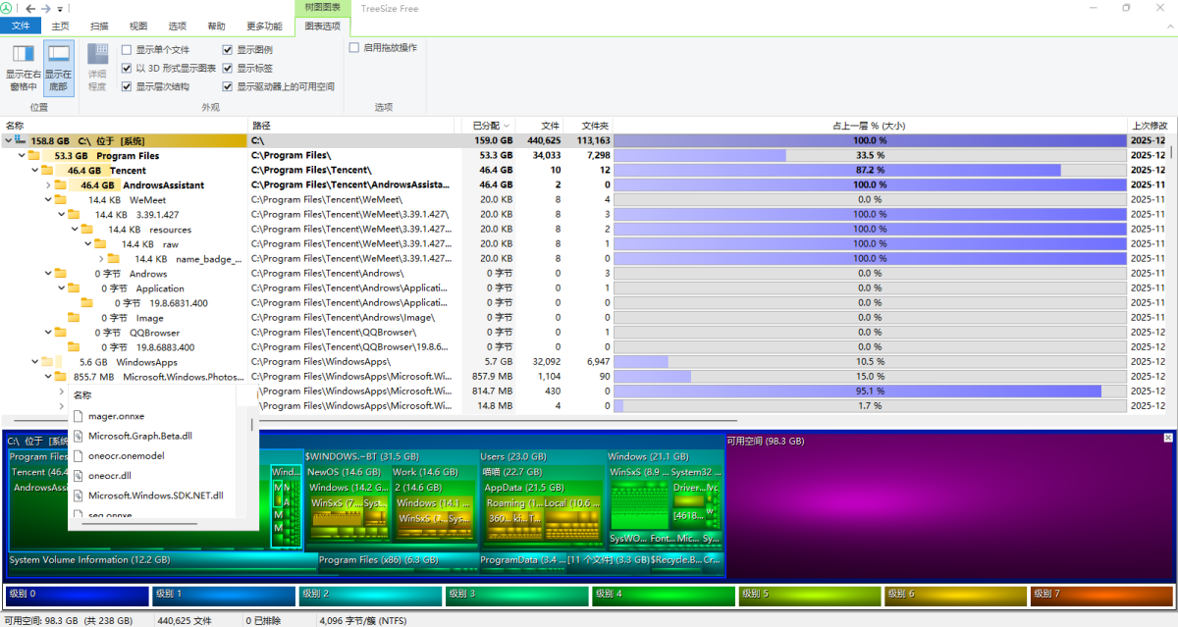Click the forward arrow in title bar
This screenshot has width=1178, height=627.
[46, 8]
